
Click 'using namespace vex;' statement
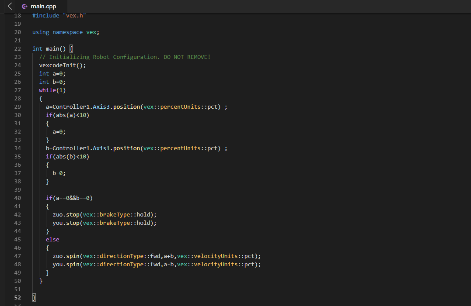[x=66, y=32]
